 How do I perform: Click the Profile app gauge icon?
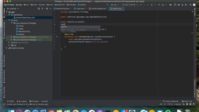(x=159, y=5)
